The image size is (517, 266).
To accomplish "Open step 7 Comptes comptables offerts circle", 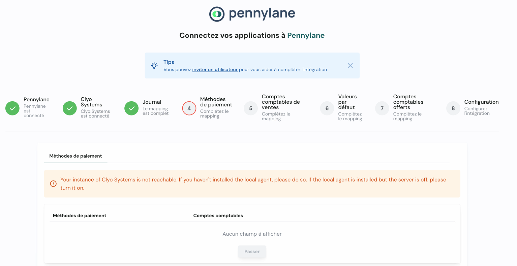I will [382, 108].
